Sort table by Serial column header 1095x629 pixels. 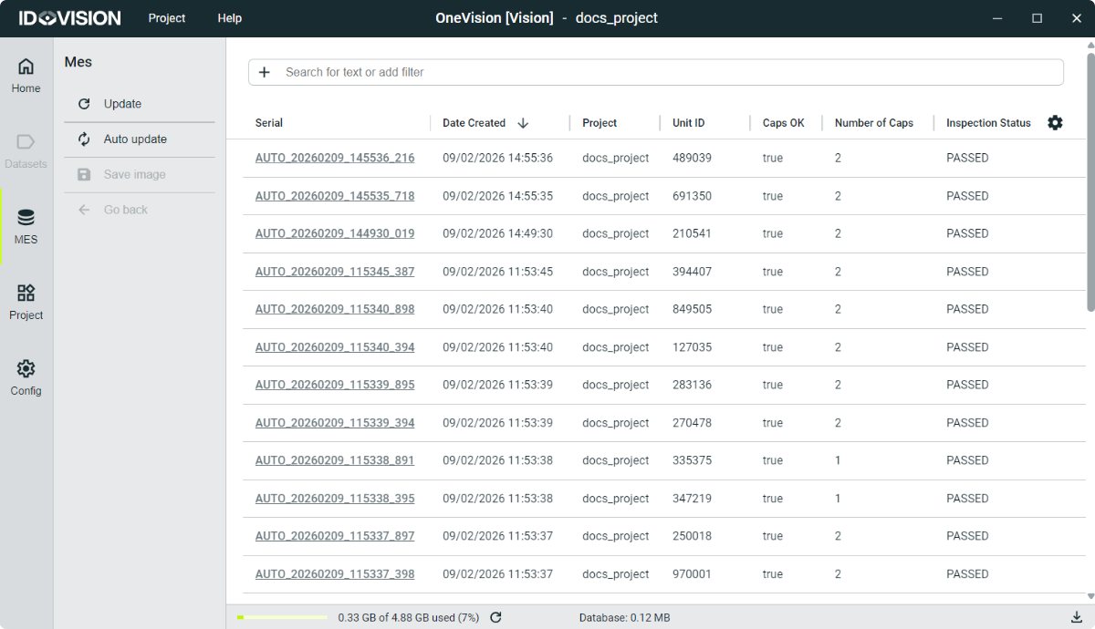(269, 123)
